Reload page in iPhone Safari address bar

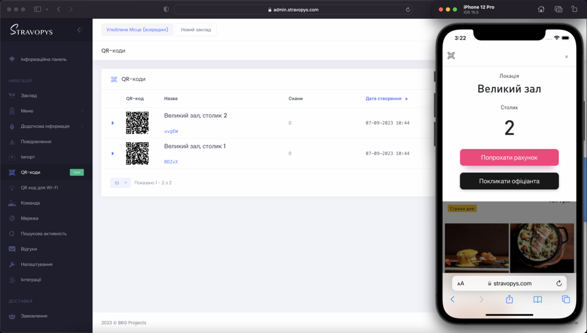(x=559, y=283)
